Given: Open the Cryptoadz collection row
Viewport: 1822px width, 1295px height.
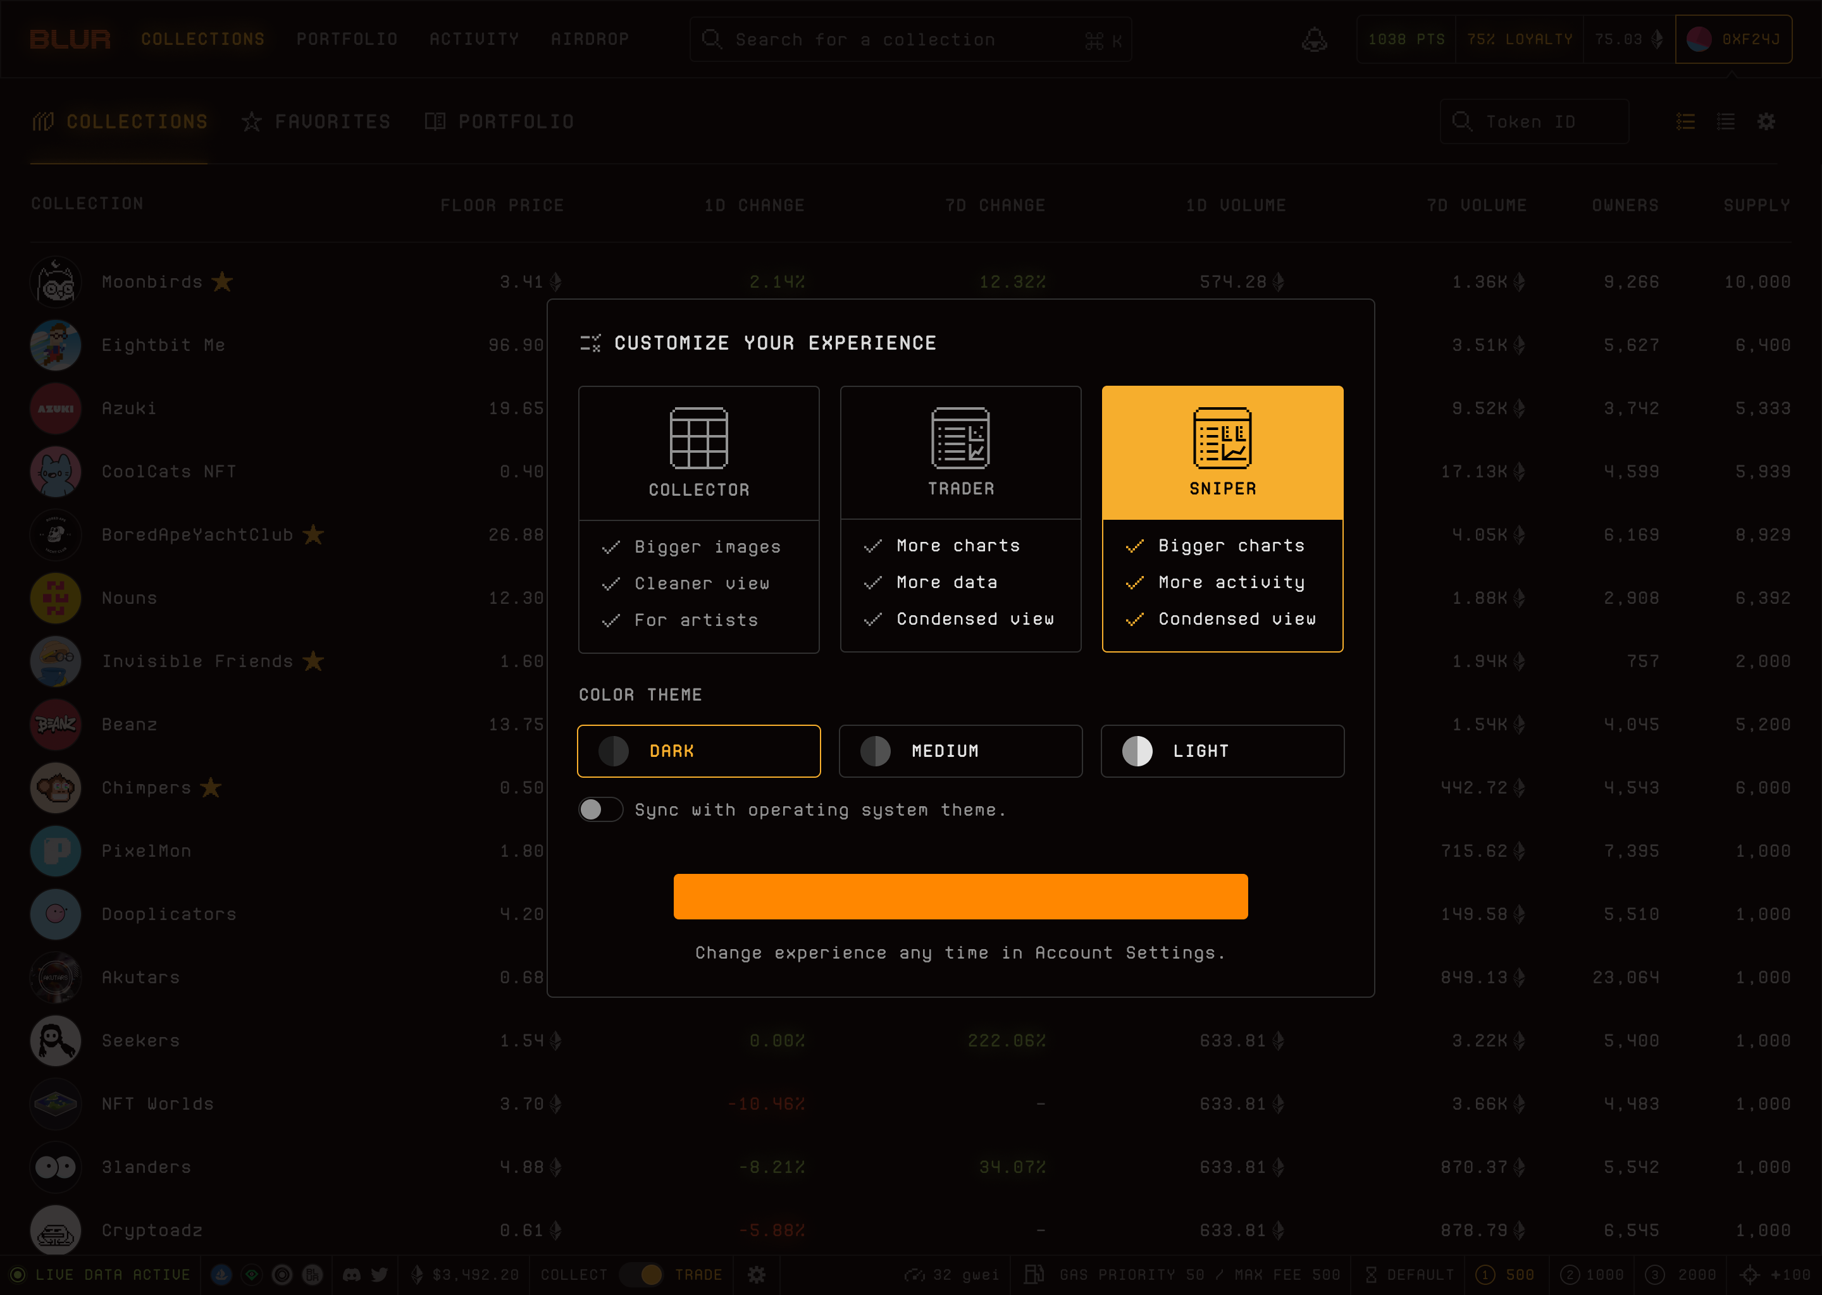Looking at the screenshot, I should click(910, 1231).
